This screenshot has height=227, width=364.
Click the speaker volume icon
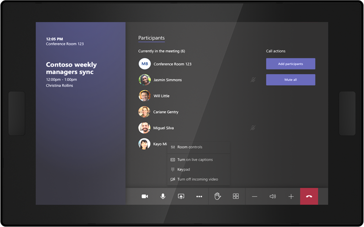pyautogui.click(x=272, y=196)
